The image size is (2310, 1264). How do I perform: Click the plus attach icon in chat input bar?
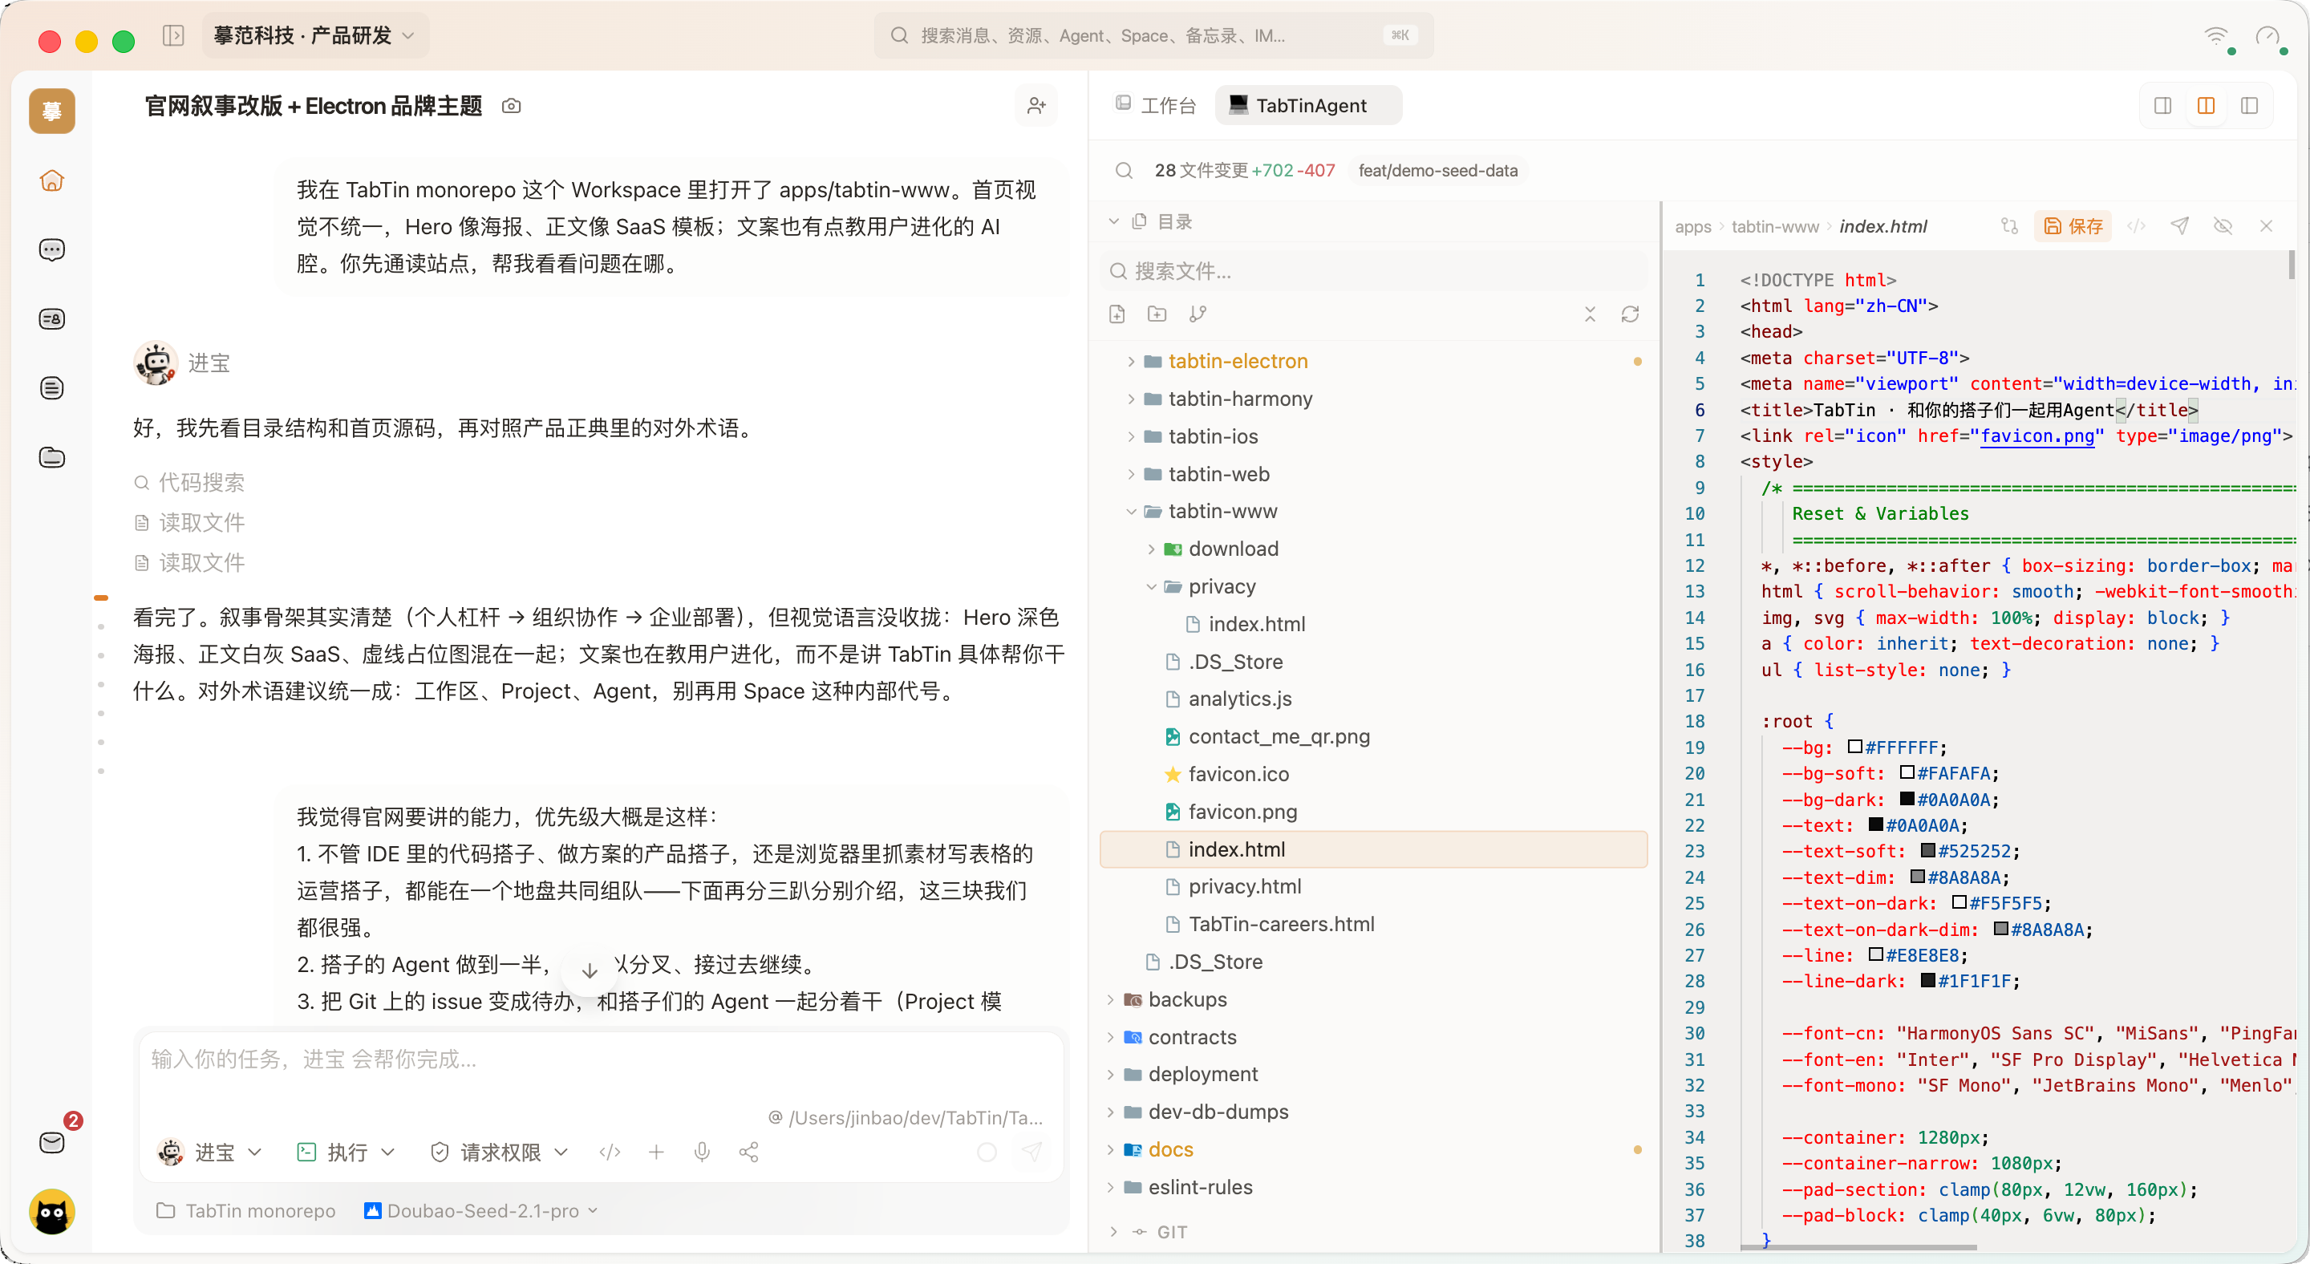(656, 1152)
